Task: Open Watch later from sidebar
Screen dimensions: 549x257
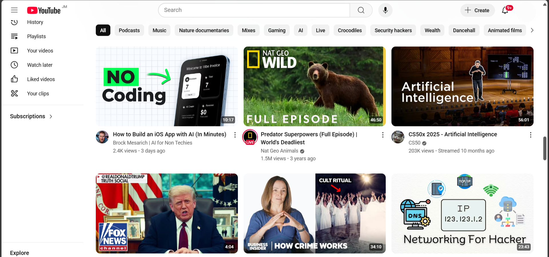Action: (x=40, y=65)
